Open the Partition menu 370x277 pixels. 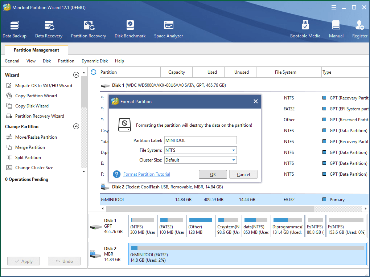coord(66,61)
